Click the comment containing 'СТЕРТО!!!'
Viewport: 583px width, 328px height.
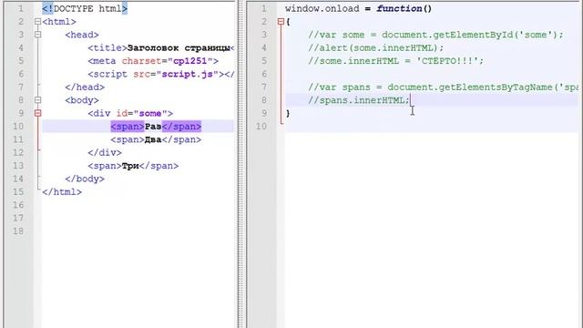[x=396, y=61]
